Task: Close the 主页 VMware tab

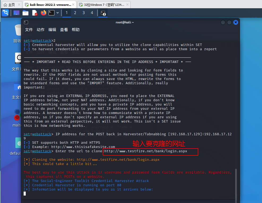Action: pos(19,5)
